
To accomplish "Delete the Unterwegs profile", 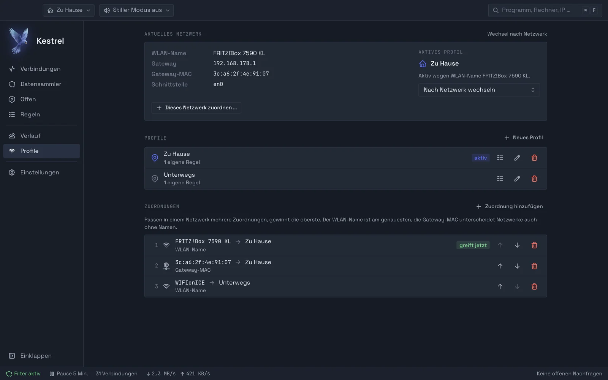I will [x=534, y=179].
